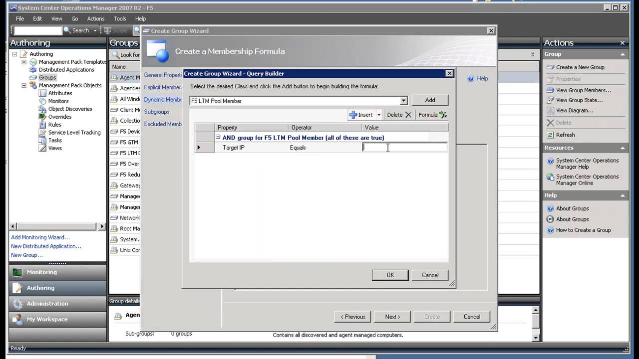
Task: Switch to the Monitoring pane
Action: tap(57, 272)
